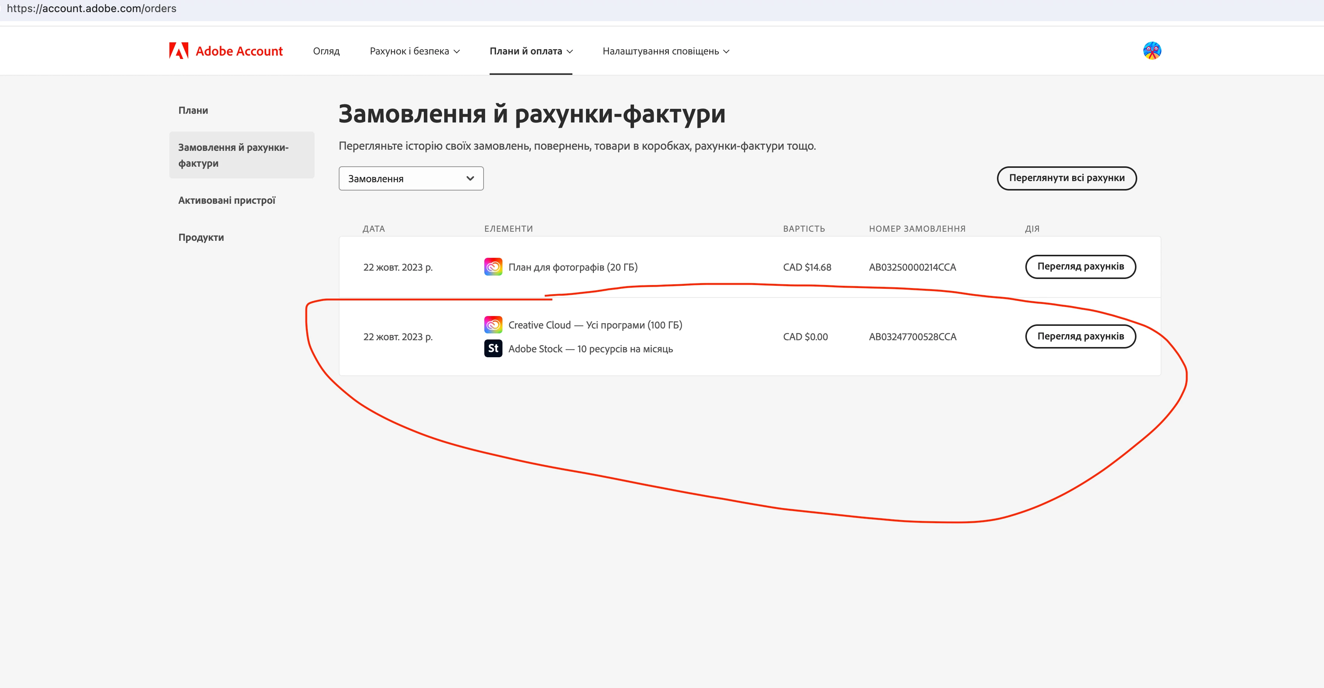Open the user profile avatar
1324x688 pixels.
click(x=1151, y=51)
